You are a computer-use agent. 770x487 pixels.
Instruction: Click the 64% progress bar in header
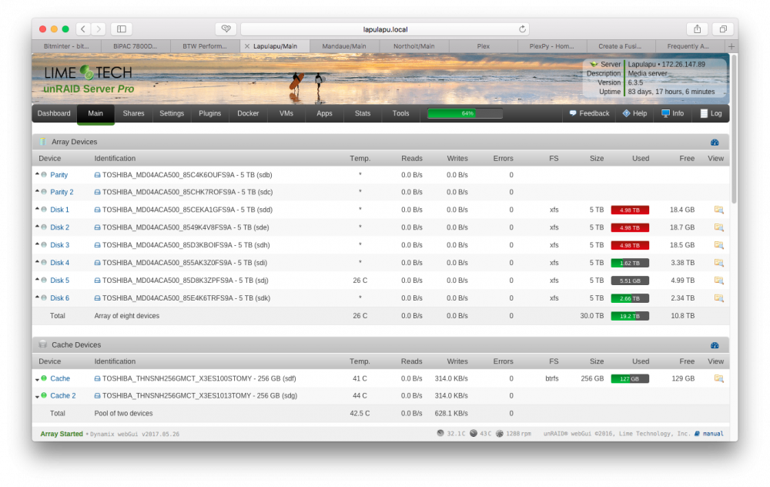click(465, 113)
